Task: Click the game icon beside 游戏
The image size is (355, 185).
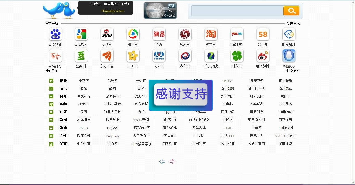Action: click(51, 128)
